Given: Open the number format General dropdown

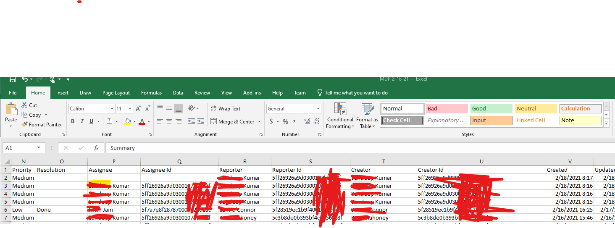Looking at the screenshot, I should point(318,109).
